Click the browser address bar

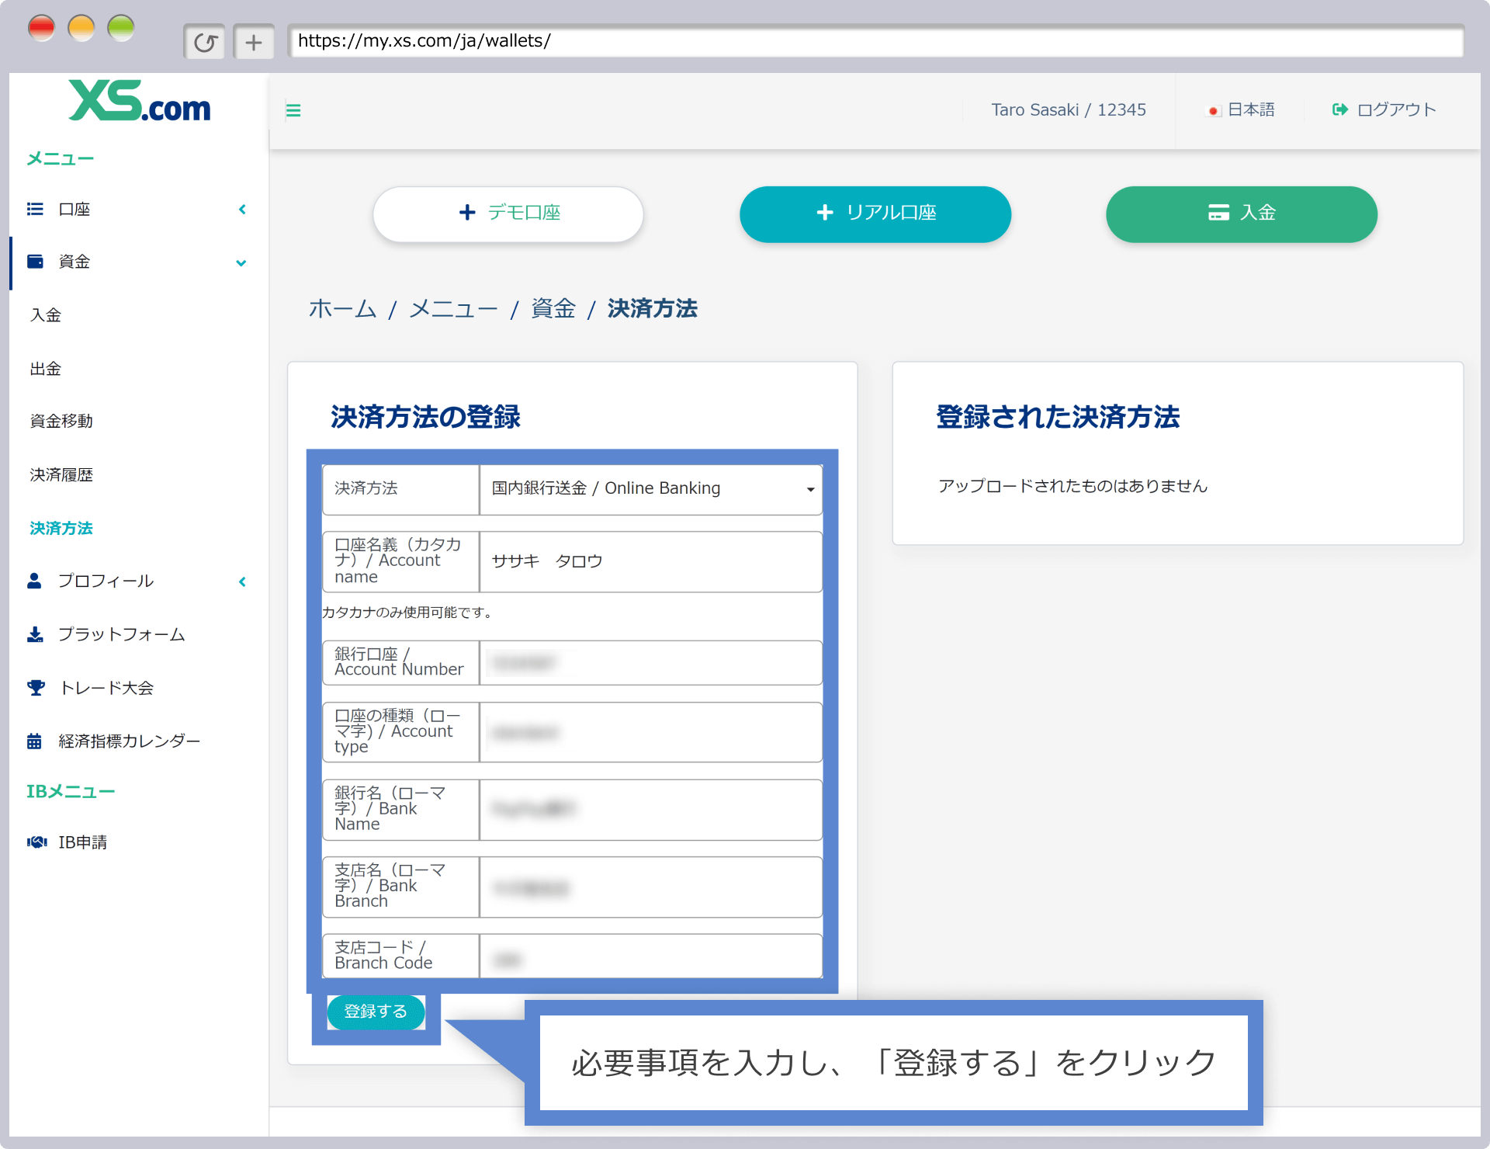coord(875,41)
